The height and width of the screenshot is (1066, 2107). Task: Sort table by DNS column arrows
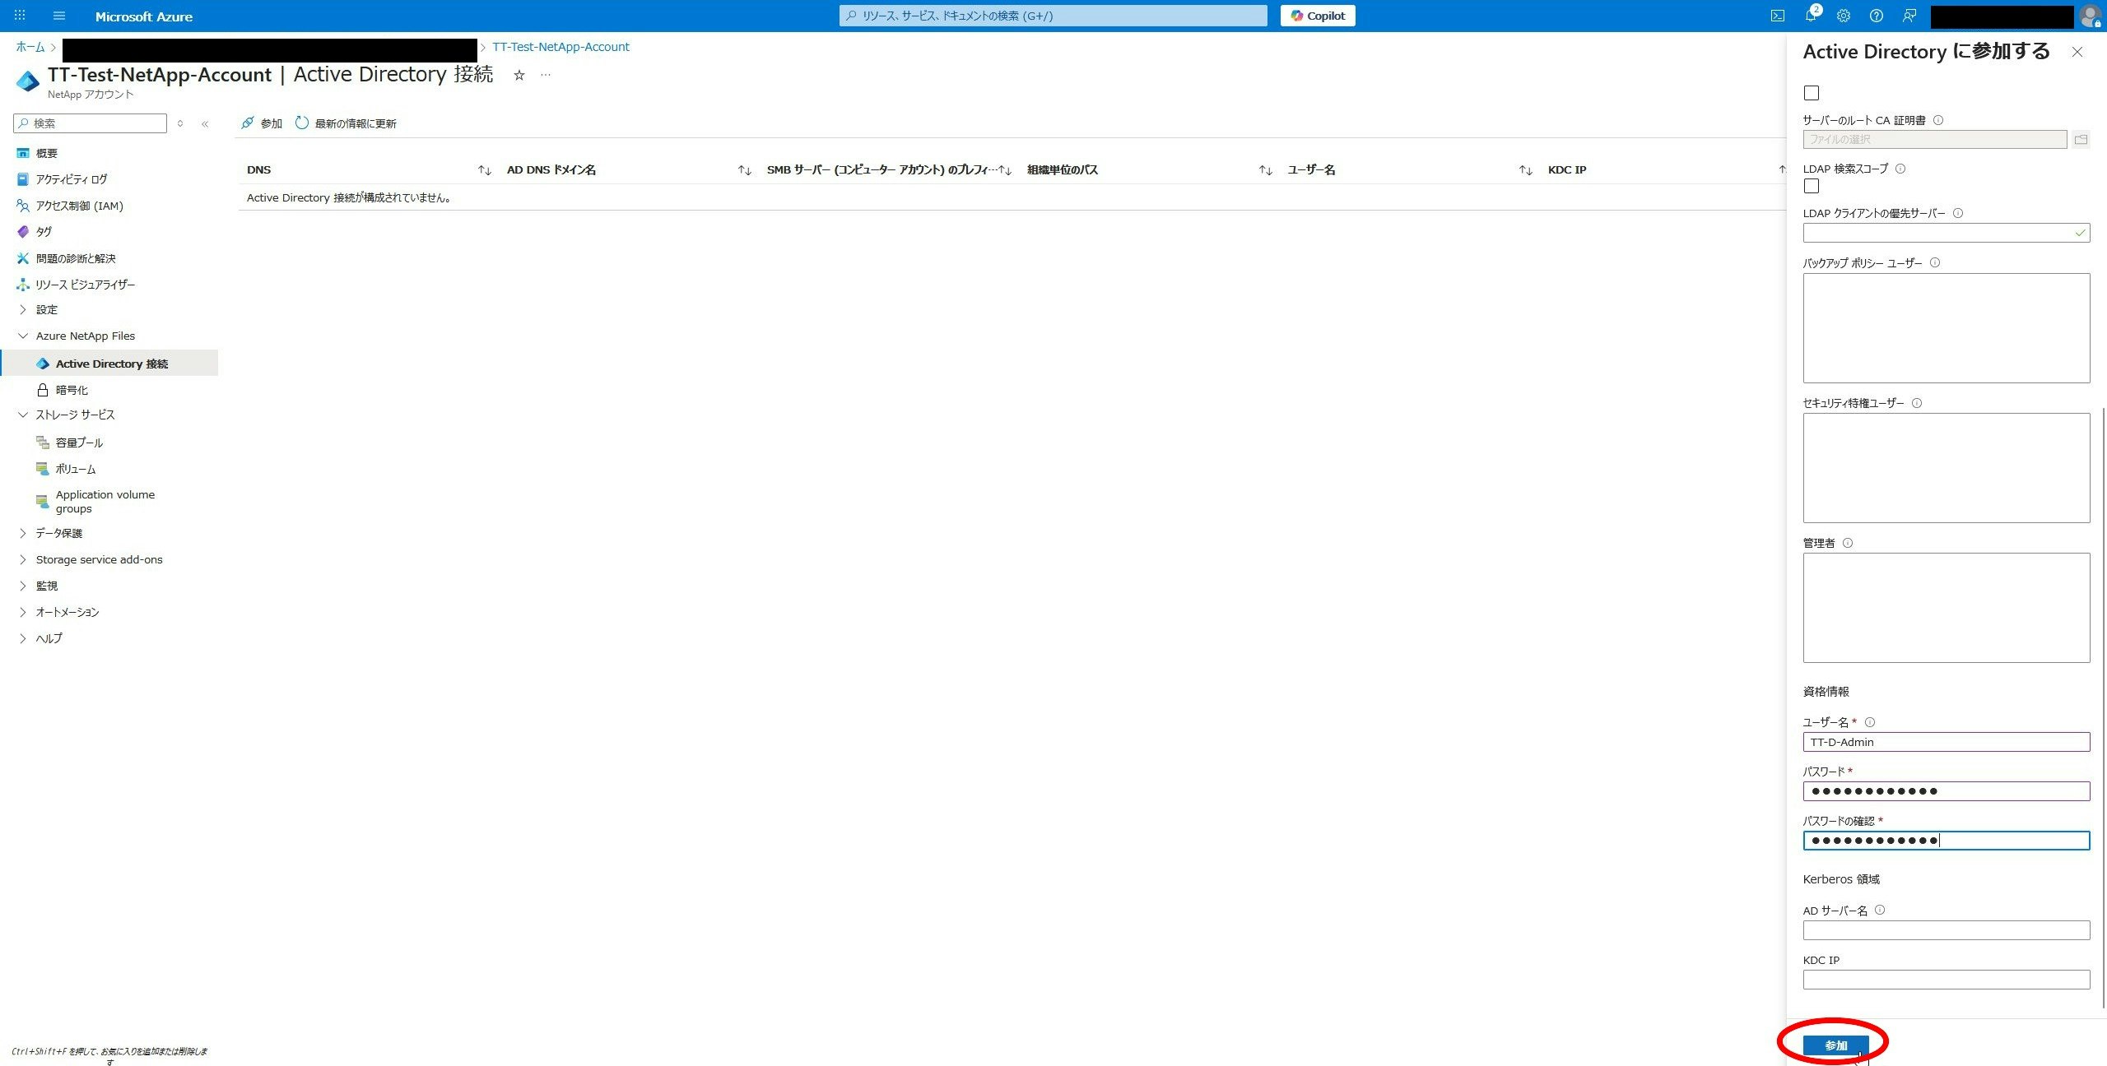pyautogui.click(x=484, y=170)
